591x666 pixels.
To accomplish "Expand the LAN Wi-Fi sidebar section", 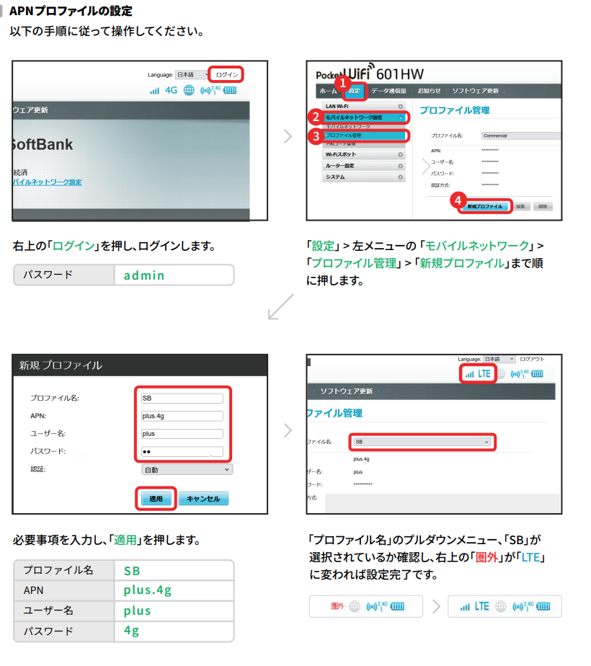I will point(364,106).
